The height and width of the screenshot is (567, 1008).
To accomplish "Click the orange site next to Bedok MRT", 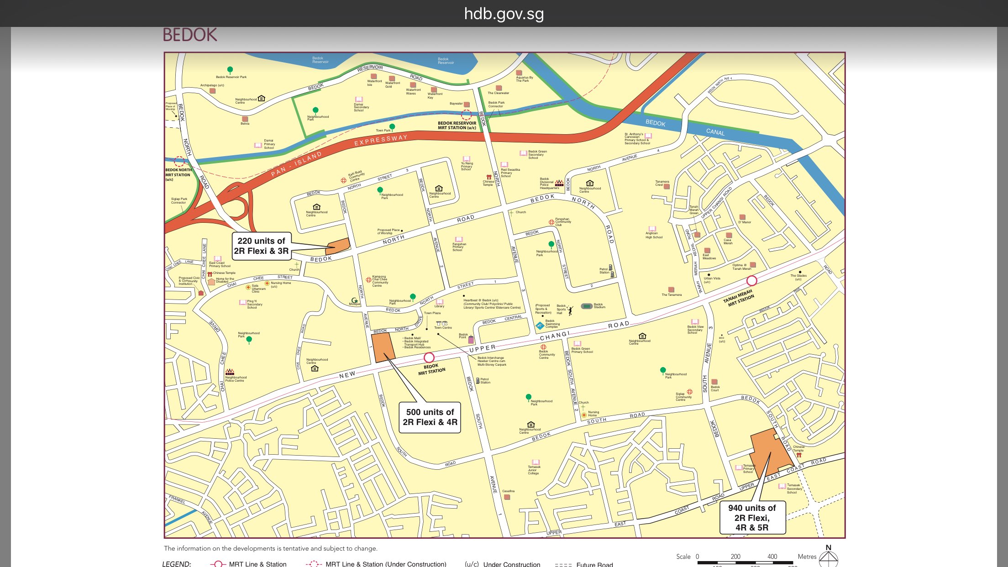I will [x=383, y=347].
